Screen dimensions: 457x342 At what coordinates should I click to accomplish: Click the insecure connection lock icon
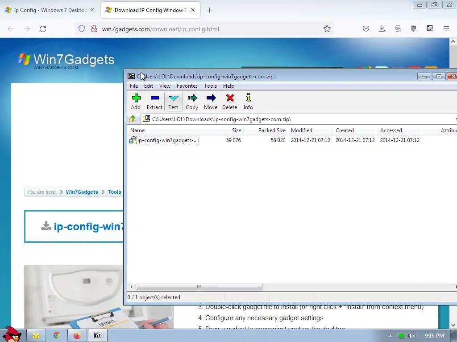94,28
